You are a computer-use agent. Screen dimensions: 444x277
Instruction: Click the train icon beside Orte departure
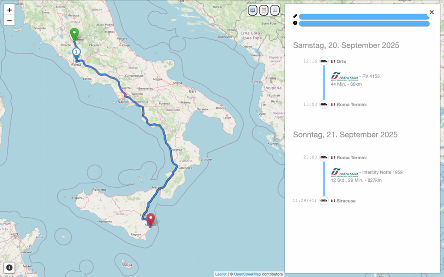[x=324, y=61]
